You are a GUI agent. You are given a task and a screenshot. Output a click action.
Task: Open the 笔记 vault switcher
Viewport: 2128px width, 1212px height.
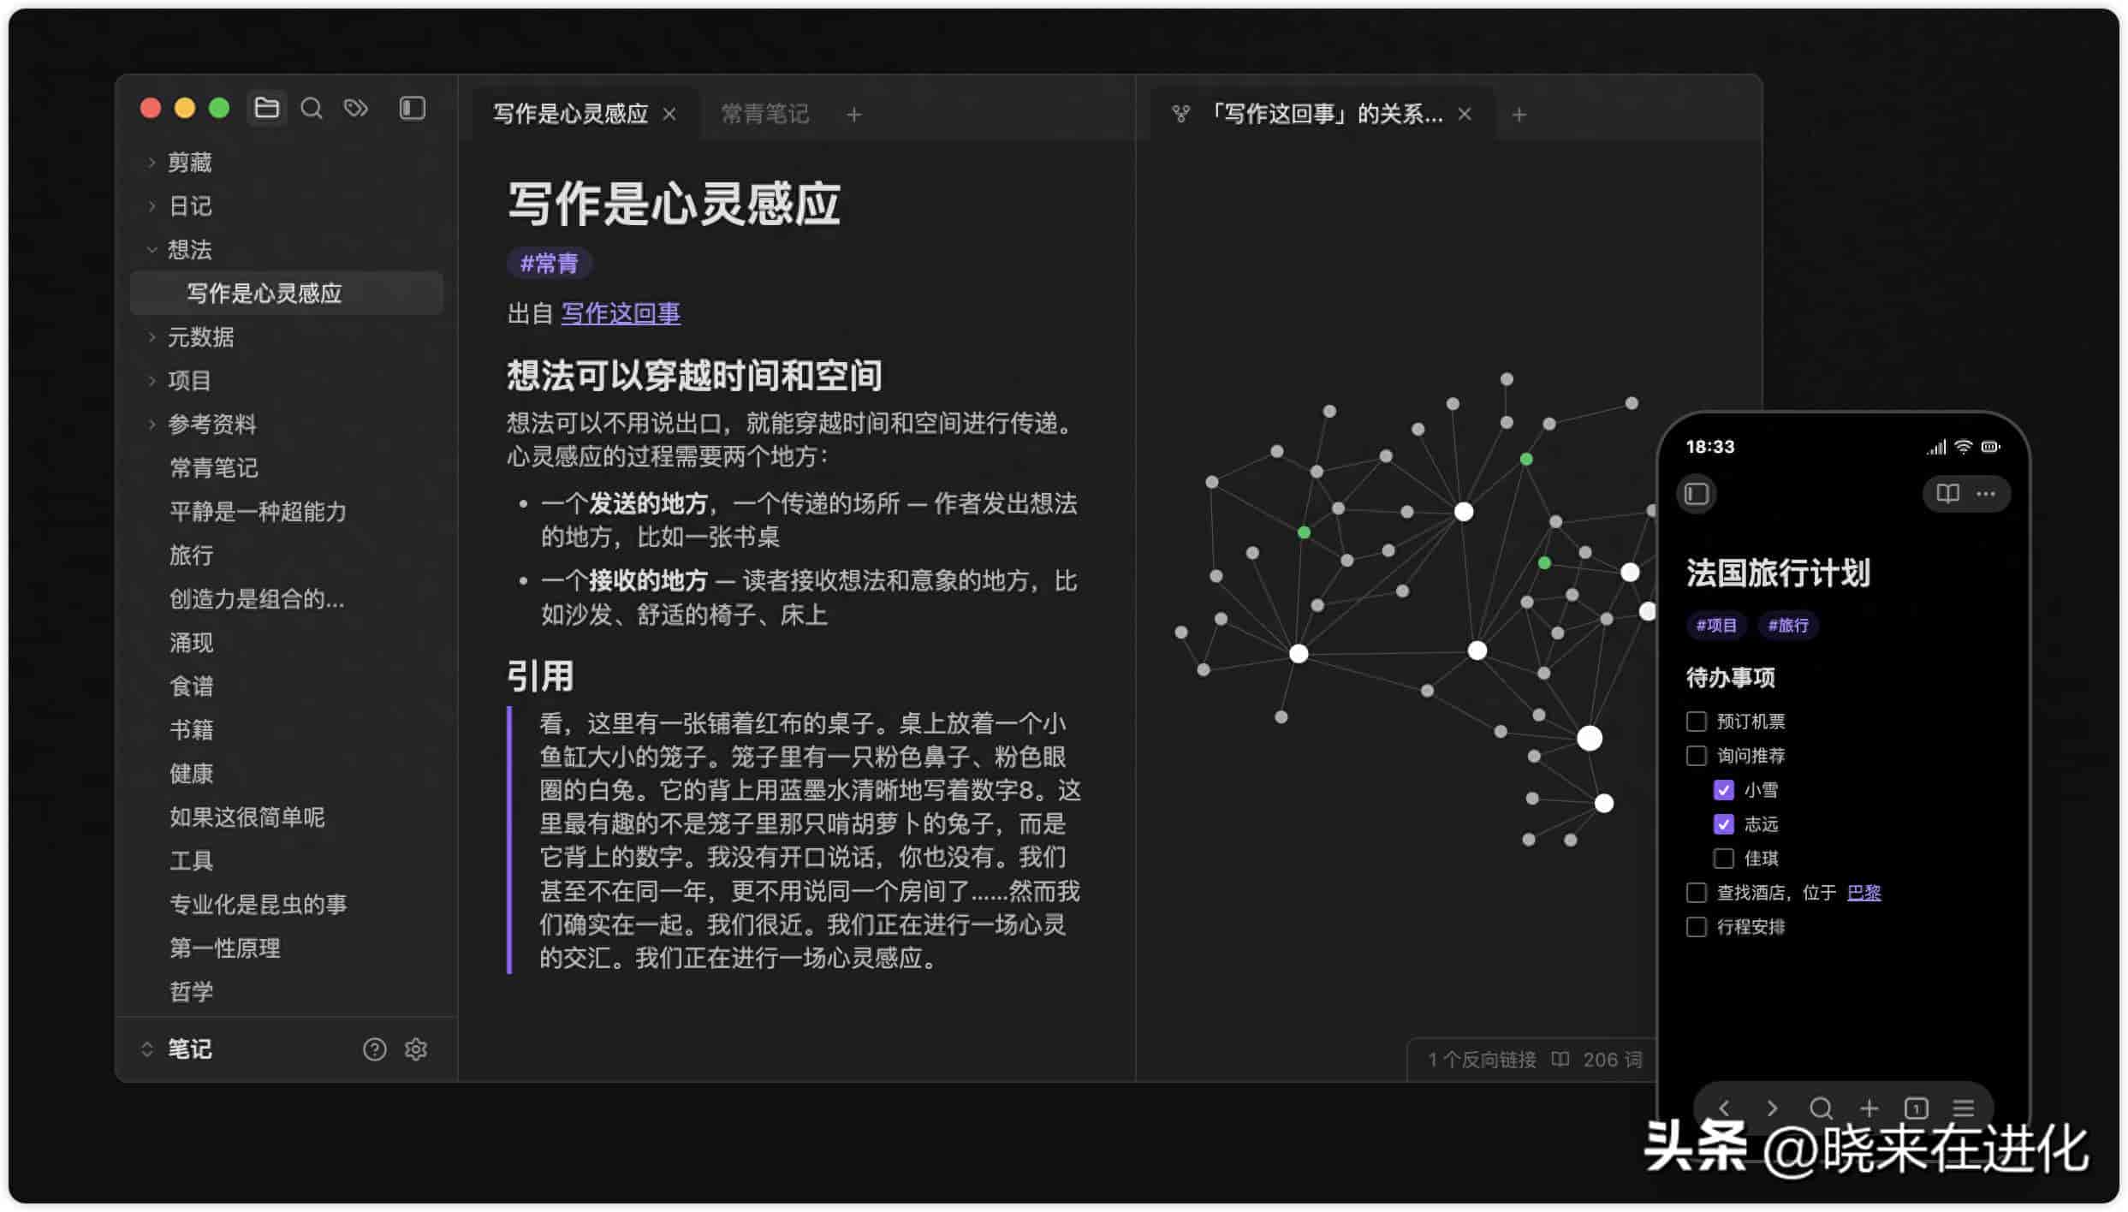(x=176, y=1049)
